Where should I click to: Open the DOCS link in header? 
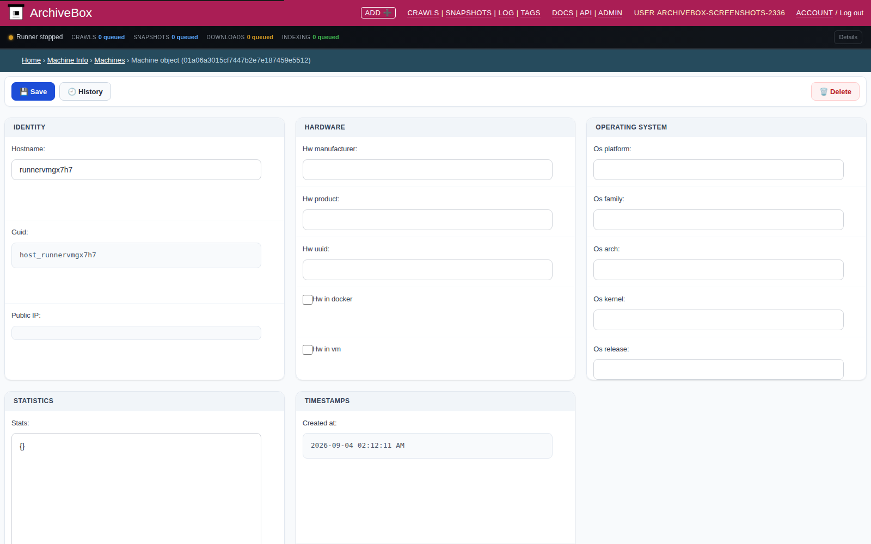pos(562,13)
